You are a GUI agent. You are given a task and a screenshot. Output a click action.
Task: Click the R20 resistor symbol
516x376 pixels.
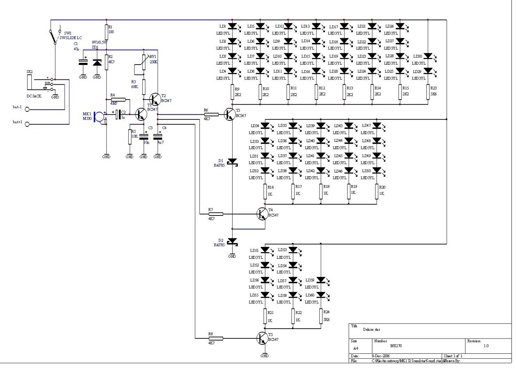(x=377, y=192)
